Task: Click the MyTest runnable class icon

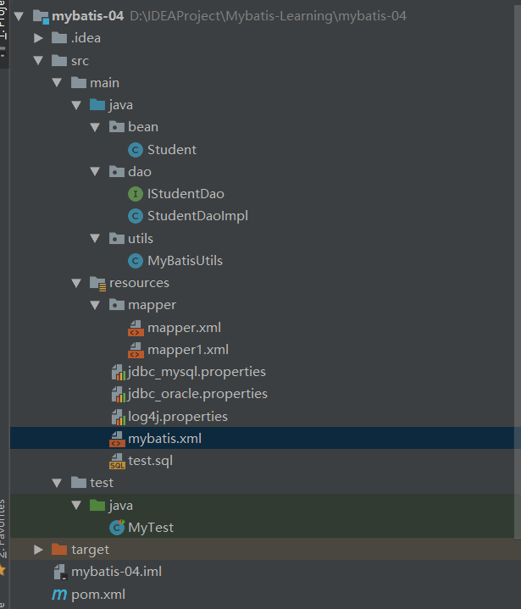Action: [x=117, y=527]
